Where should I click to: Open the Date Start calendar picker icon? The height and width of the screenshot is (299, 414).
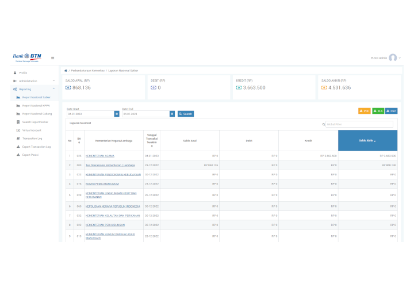(x=117, y=114)
